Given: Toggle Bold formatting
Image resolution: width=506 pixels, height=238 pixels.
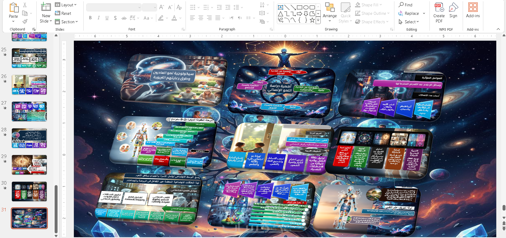Looking at the screenshot, I should pyautogui.click(x=90, y=18).
